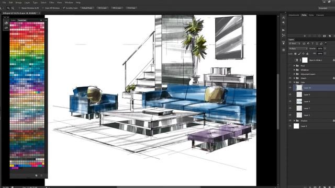Lock position icon in Layers panel
The height and width of the screenshot is (188, 335).
click(x=303, y=54)
